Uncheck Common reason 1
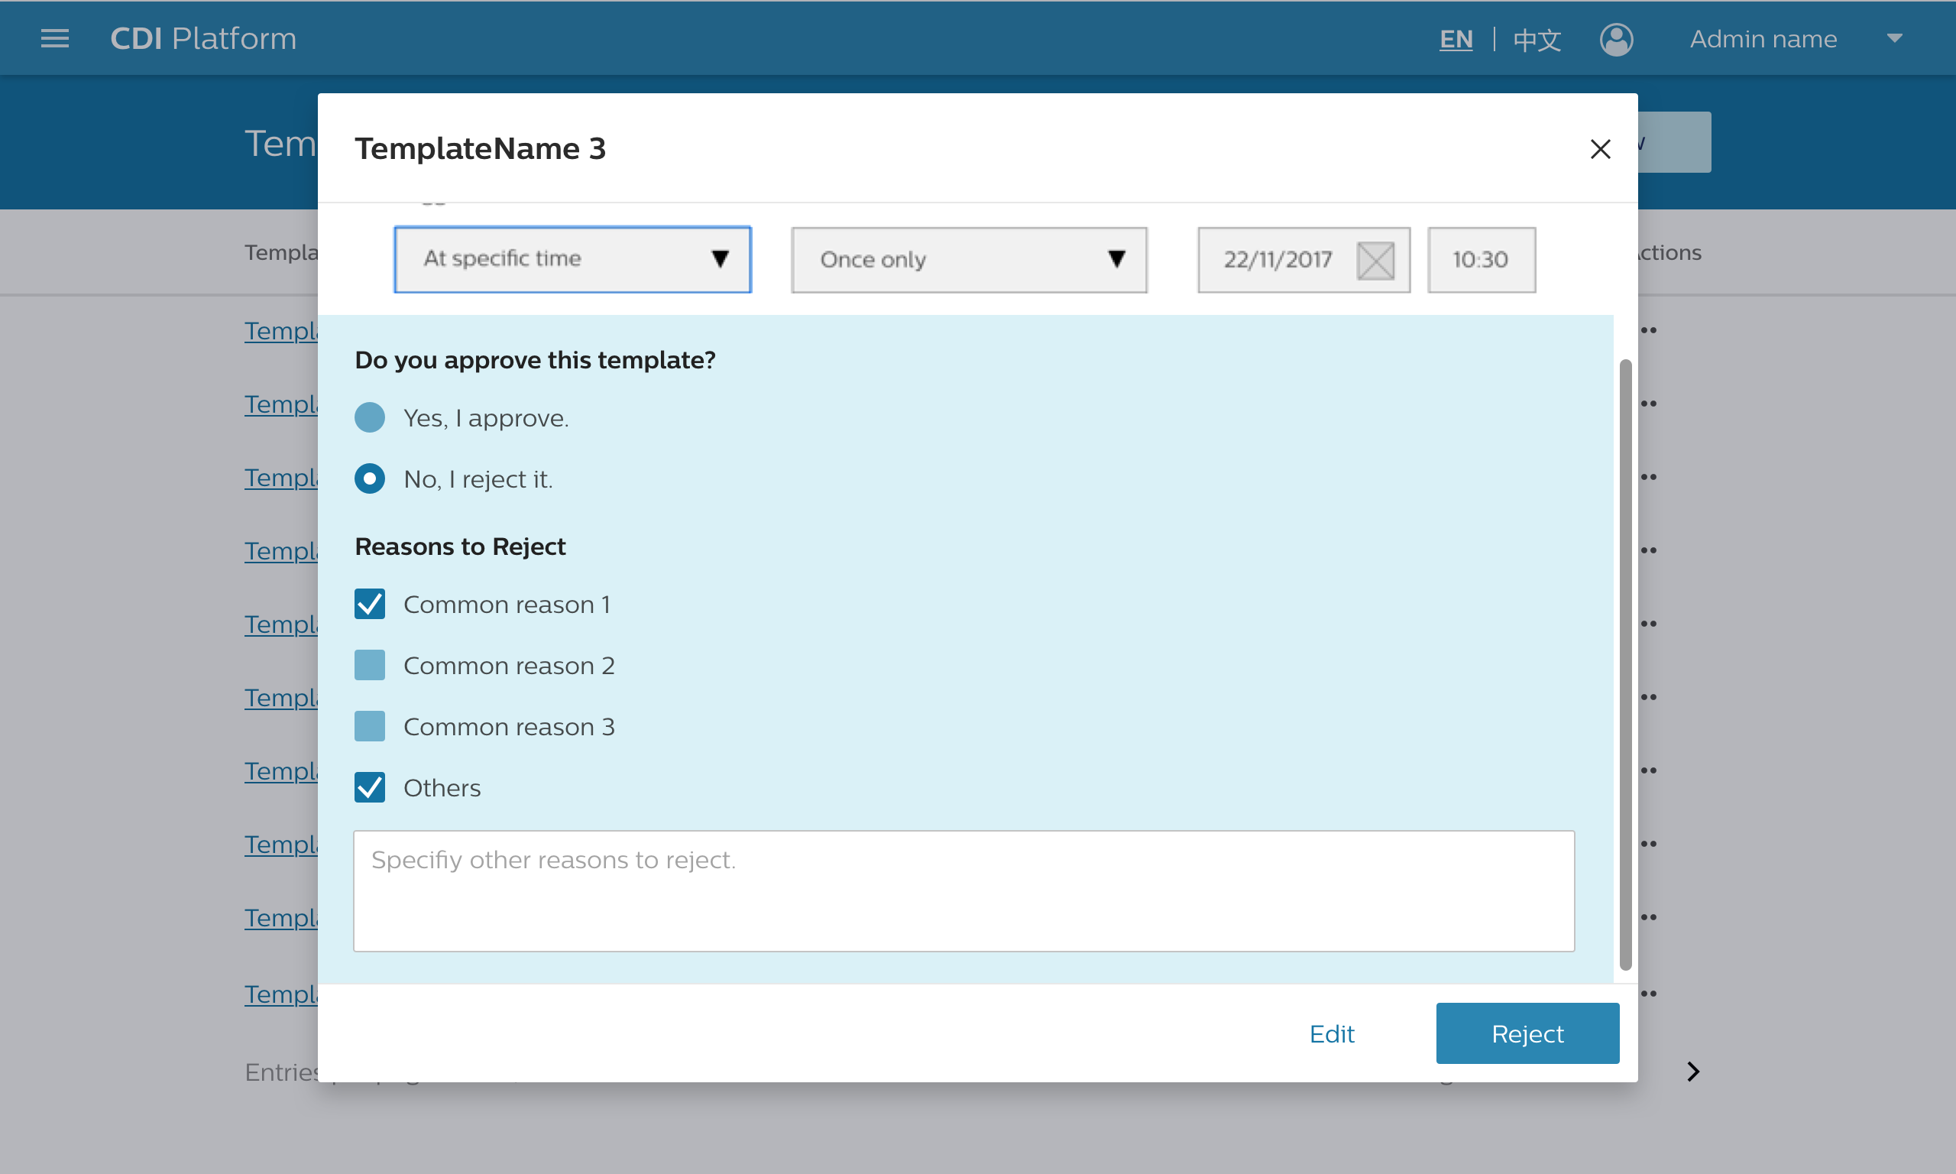Image resolution: width=1956 pixels, height=1174 pixels. click(369, 604)
